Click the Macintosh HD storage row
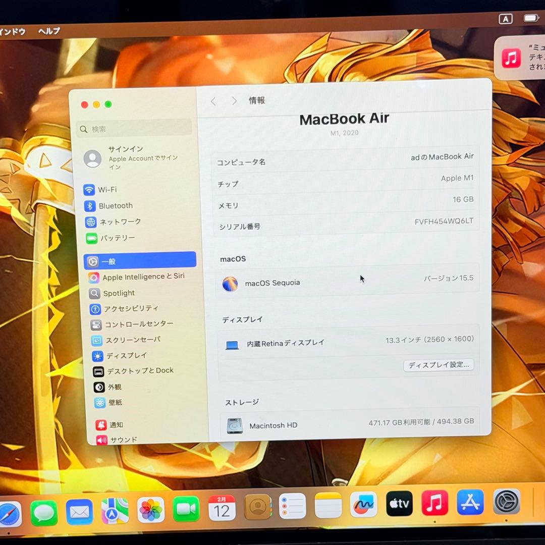 [x=349, y=424]
